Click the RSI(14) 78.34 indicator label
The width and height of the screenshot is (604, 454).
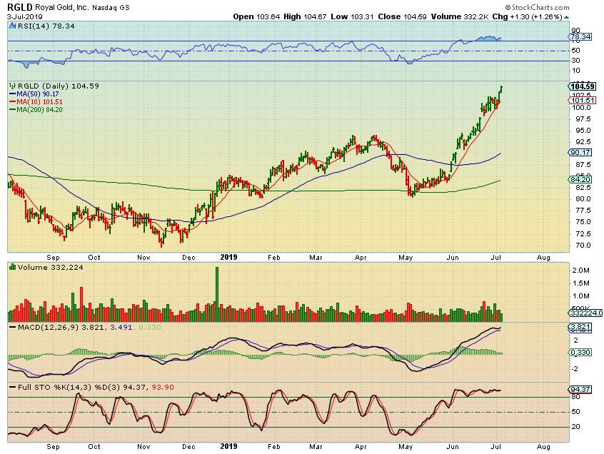click(x=46, y=26)
